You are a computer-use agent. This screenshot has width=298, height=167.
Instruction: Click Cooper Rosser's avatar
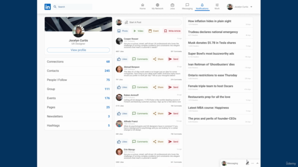click(119, 41)
